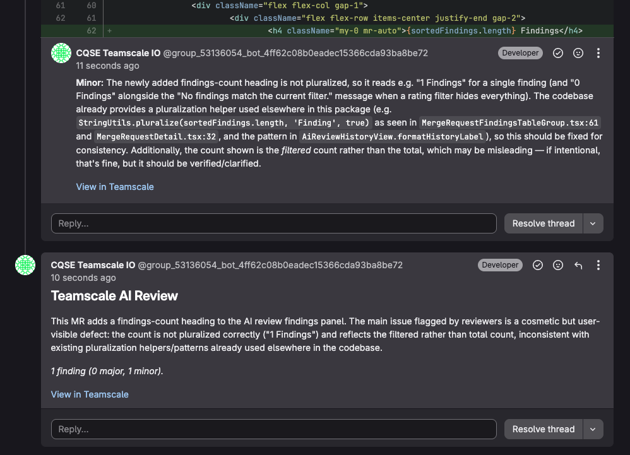Image resolution: width=630 pixels, height=455 pixels.
Task: Click '11 seconds ago' timestamp
Action: (x=108, y=66)
